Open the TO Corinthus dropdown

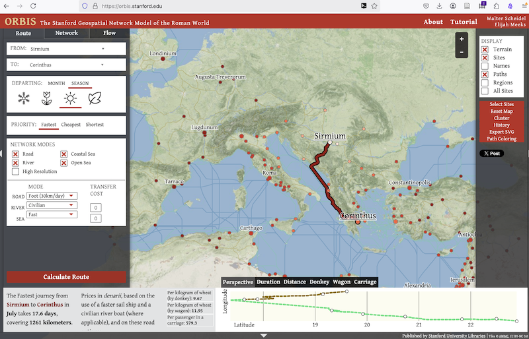point(67,65)
